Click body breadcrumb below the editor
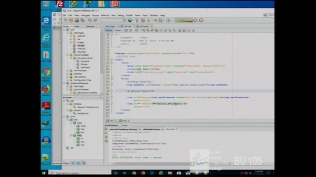Image resolution: width=316 pixels, height=177 pixels. coord(124,121)
